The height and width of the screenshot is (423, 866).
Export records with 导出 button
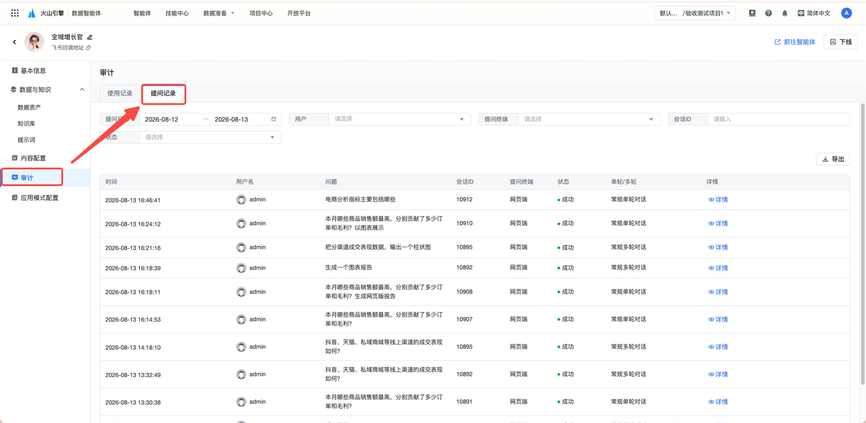point(833,159)
